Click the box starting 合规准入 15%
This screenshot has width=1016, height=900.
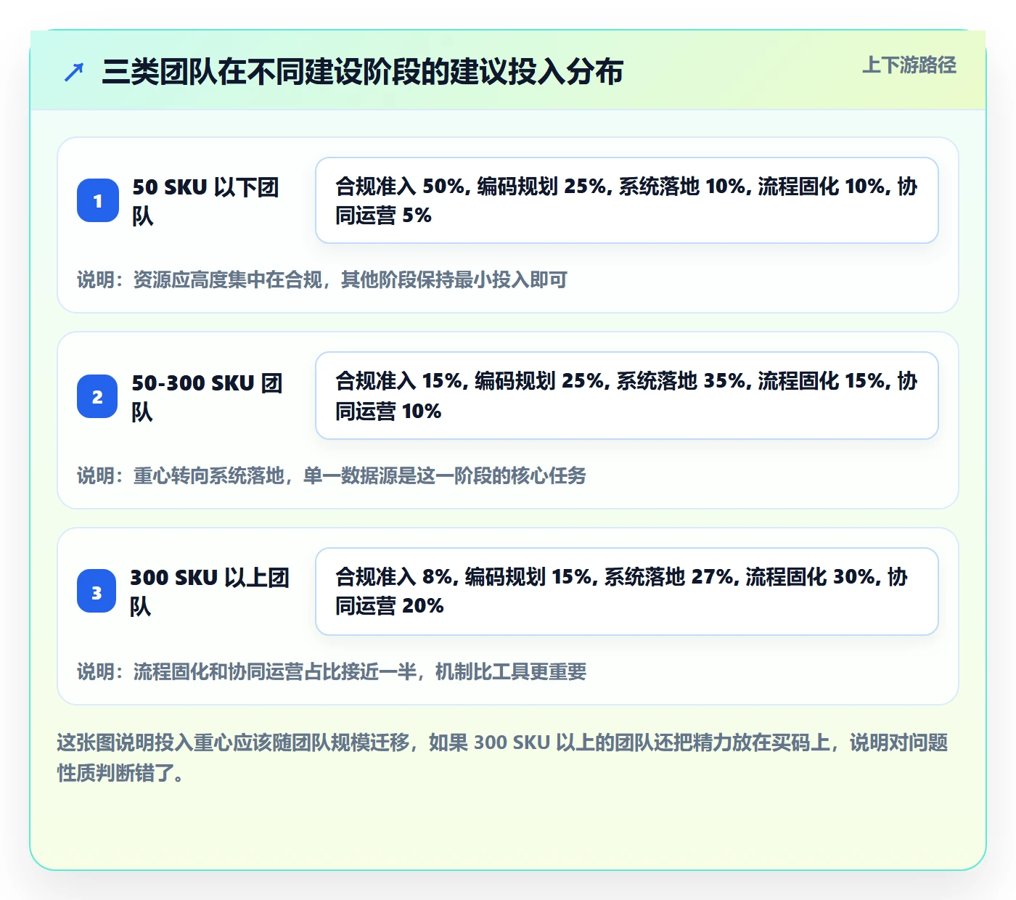pyautogui.click(x=627, y=396)
